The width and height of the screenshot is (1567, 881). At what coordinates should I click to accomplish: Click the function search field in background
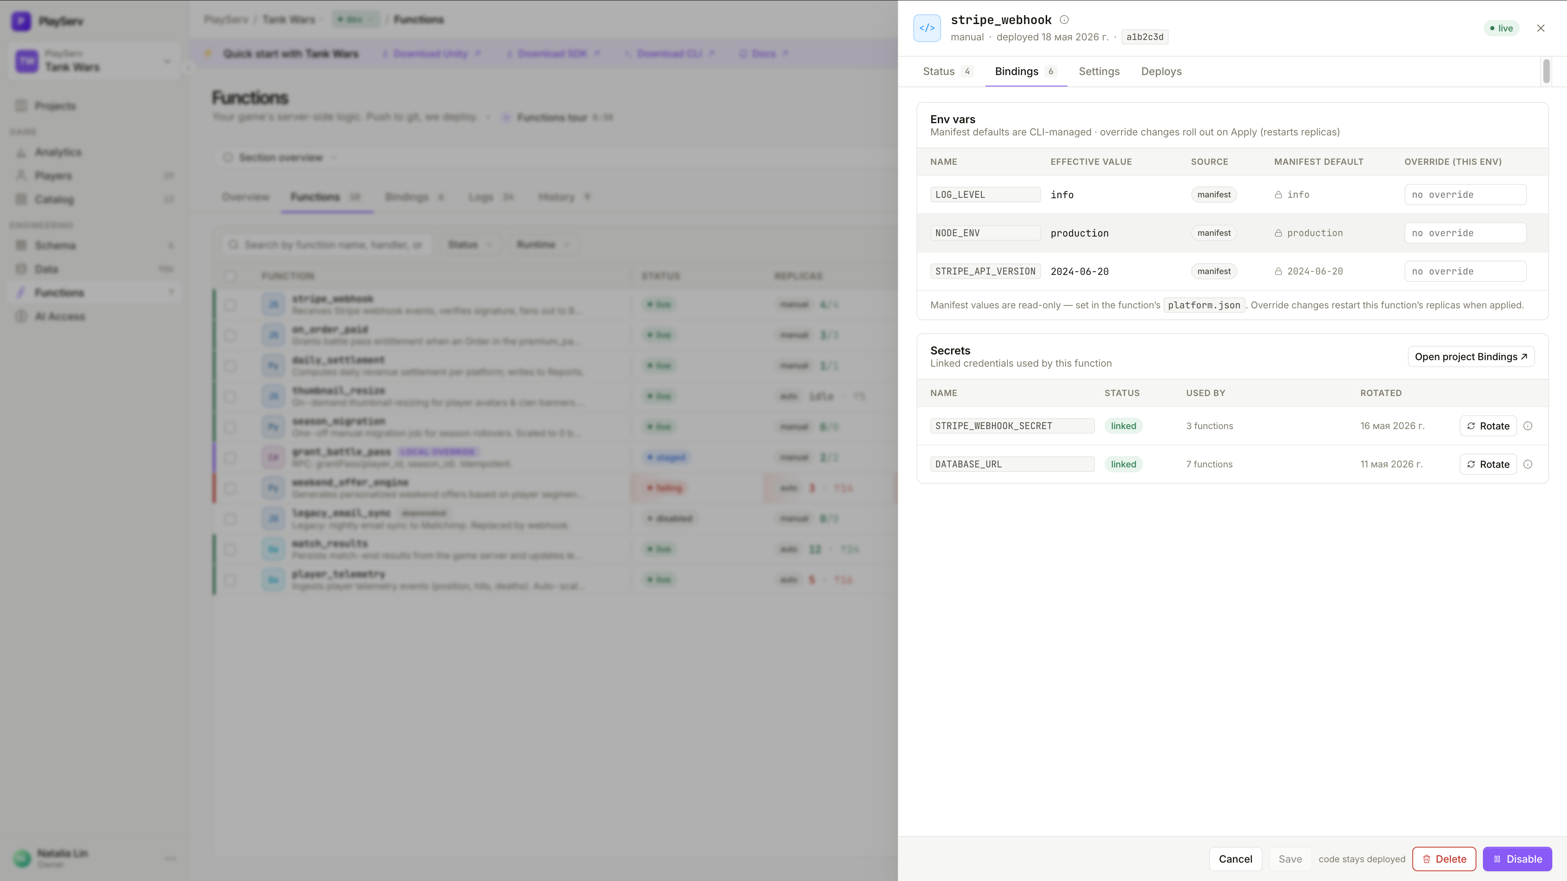point(326,244)
